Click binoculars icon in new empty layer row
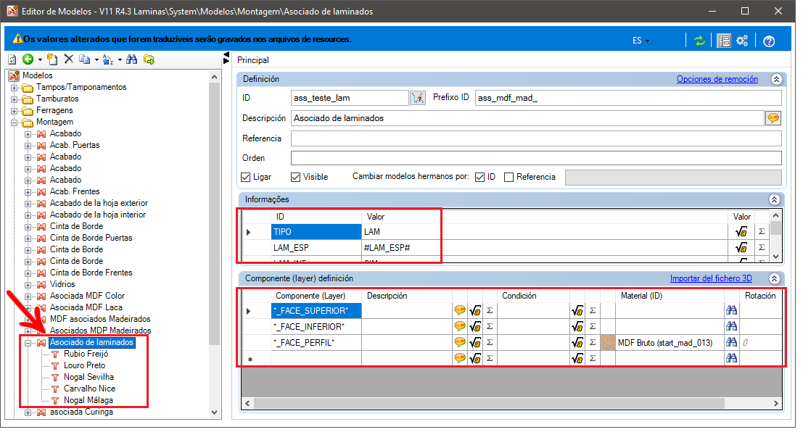This screenshot has width=803, height=440. coord(731,358)
